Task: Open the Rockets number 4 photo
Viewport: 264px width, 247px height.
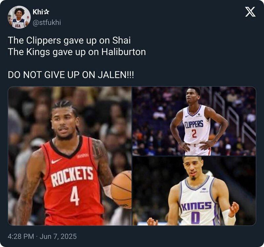Action: click(70, 156)
